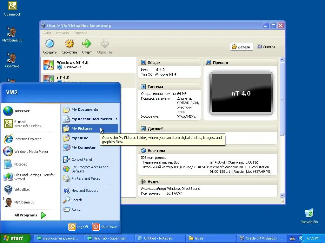Click the 6:33 PM taskbar clock

point(313,239)
